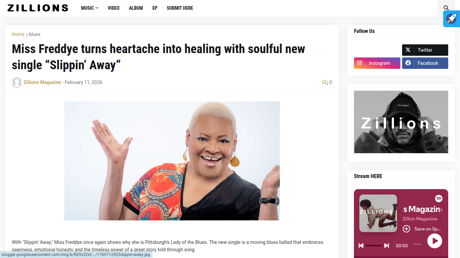Click the Spotify playback progress bar
The height and width of the screenshot is (258, 460).
click(x=374, y=246)
